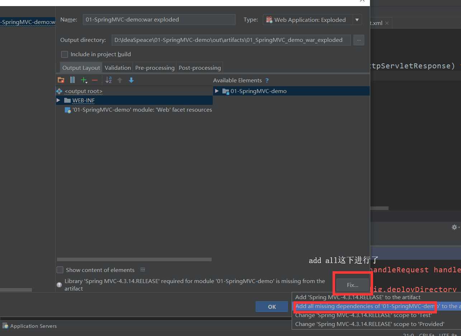The height and width of the screenshot is (336, 461).
Task: Click the Available Elements help question mark
Action: pyautogui.click(x=267, y=81)
